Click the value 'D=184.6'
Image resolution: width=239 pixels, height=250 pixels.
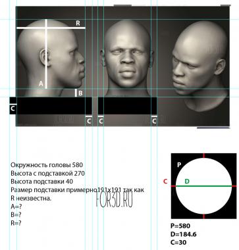(184, 234)
